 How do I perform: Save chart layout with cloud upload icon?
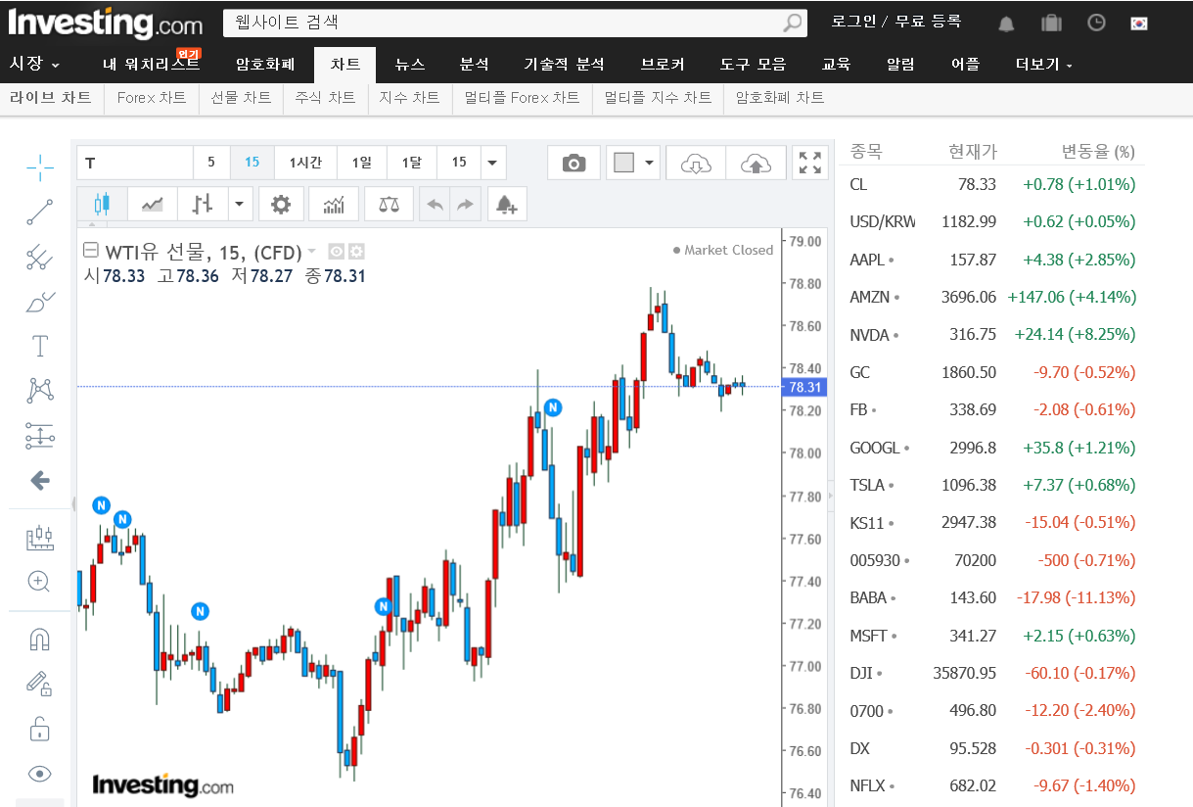pos(756,164)
